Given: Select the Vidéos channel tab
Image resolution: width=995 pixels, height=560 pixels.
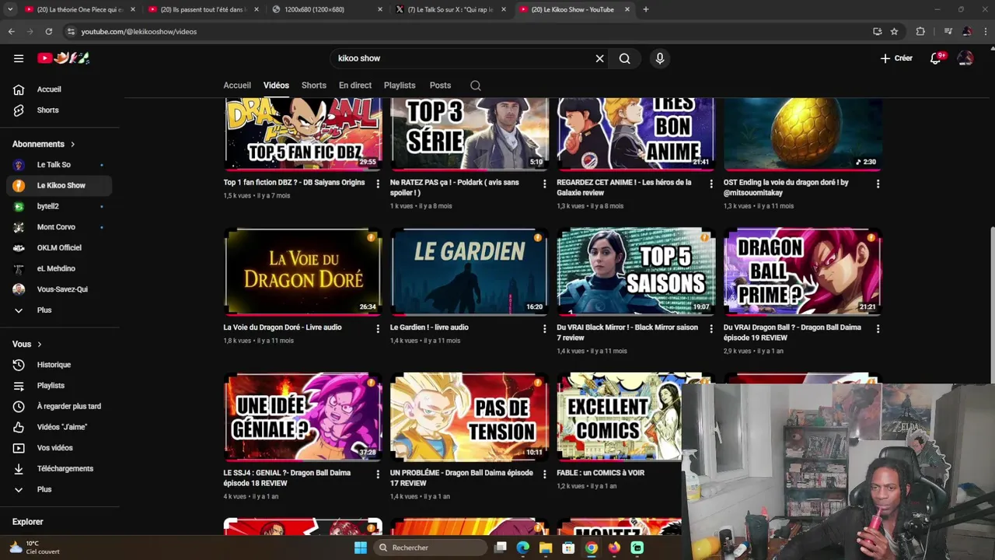Looking at the screenshot, I should (x=276, y=86).
